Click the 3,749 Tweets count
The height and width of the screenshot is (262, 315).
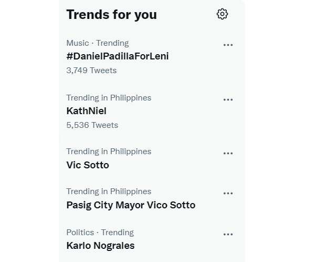[x=91, y=70]
